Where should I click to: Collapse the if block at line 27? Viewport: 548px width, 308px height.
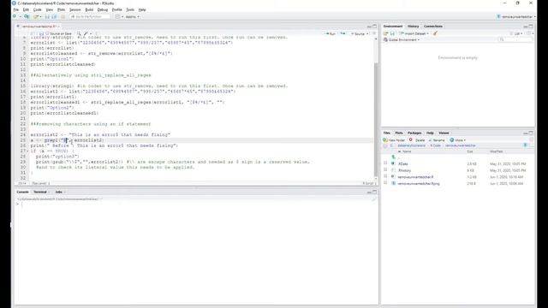[x=27, y=151]
